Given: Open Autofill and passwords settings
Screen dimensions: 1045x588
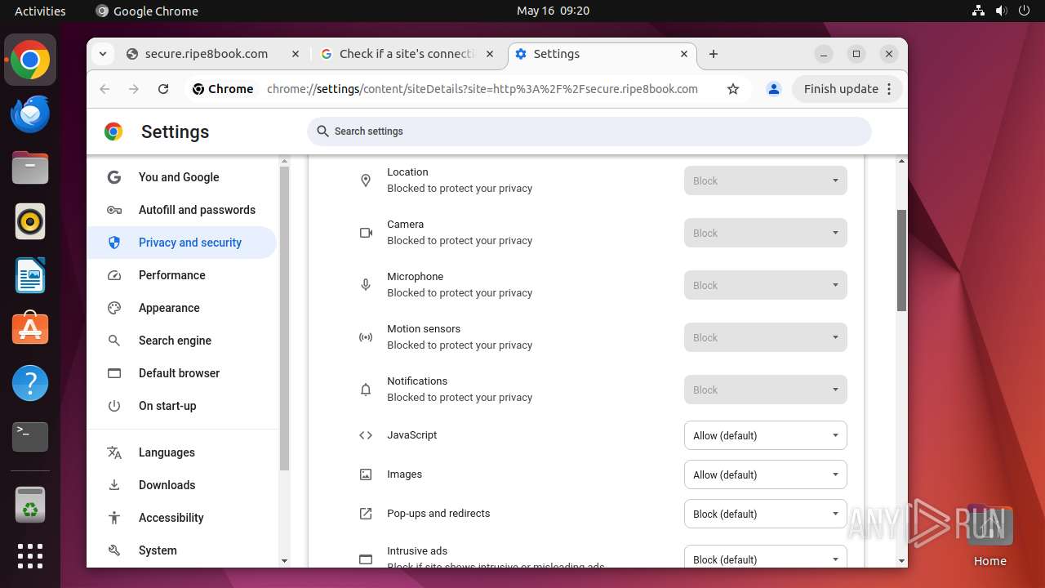Looking at the screenshot, I should 182,210.
